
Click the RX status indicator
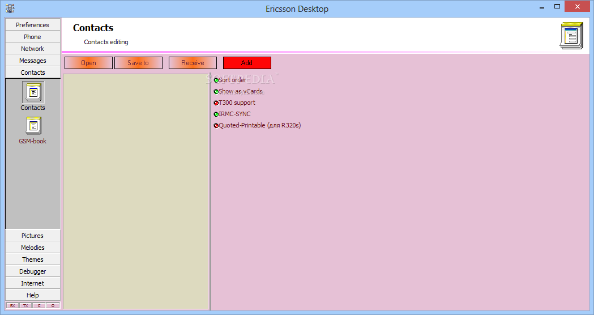point(12,305)
